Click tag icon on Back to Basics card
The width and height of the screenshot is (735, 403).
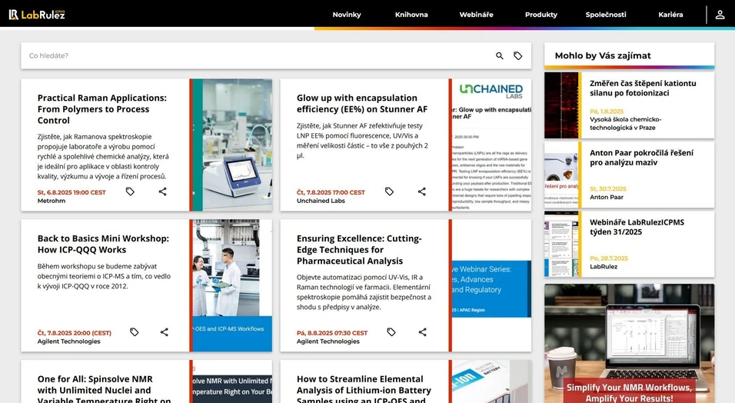(134, 332)
